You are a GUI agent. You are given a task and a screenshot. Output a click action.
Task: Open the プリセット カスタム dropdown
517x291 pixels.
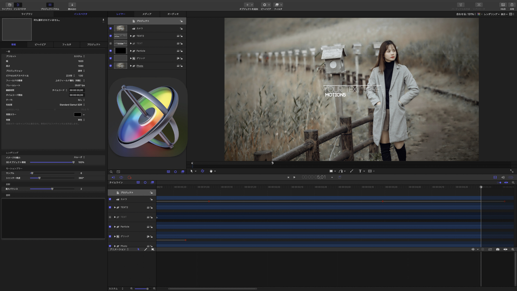pos(79,56)
